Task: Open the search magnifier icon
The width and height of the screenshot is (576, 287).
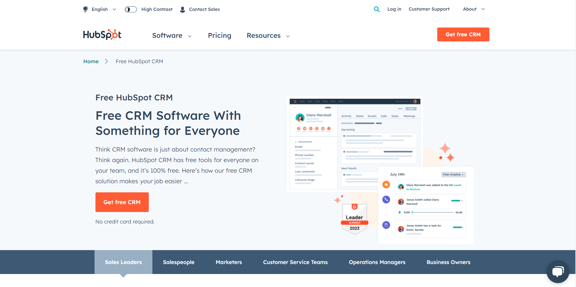Action: [x=377, y=9]
